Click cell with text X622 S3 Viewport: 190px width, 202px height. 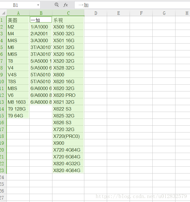tap(68, 109)
